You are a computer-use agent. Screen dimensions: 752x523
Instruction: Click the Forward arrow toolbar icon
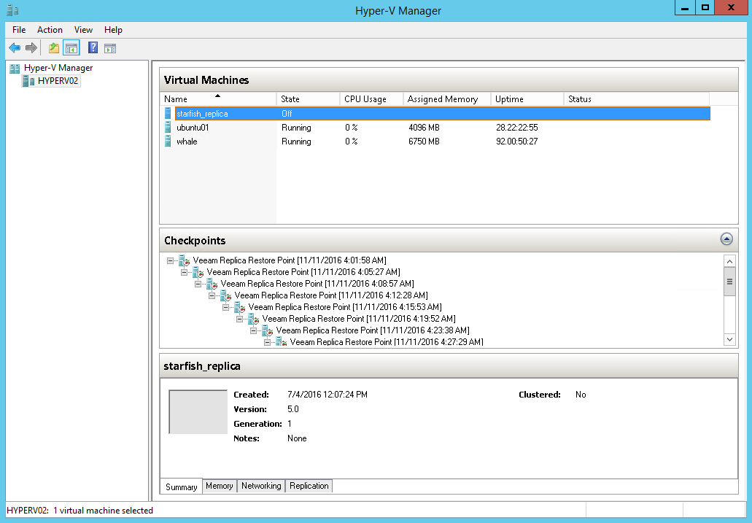[x=31, y=48]
